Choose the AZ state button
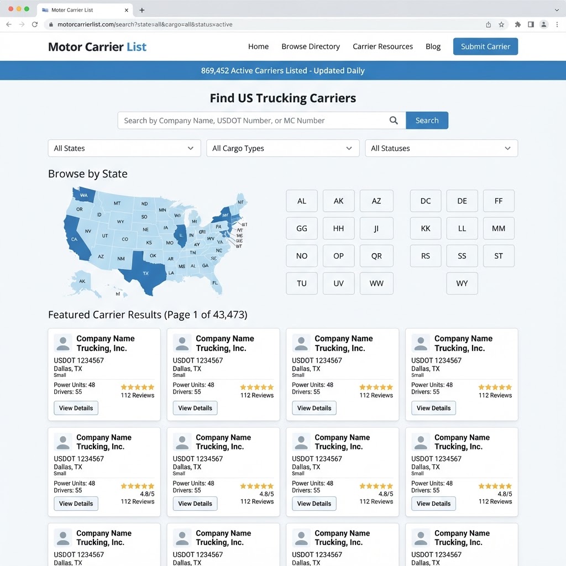The height and width of the screenshot is (566, 566). click(x=376, y=201)
